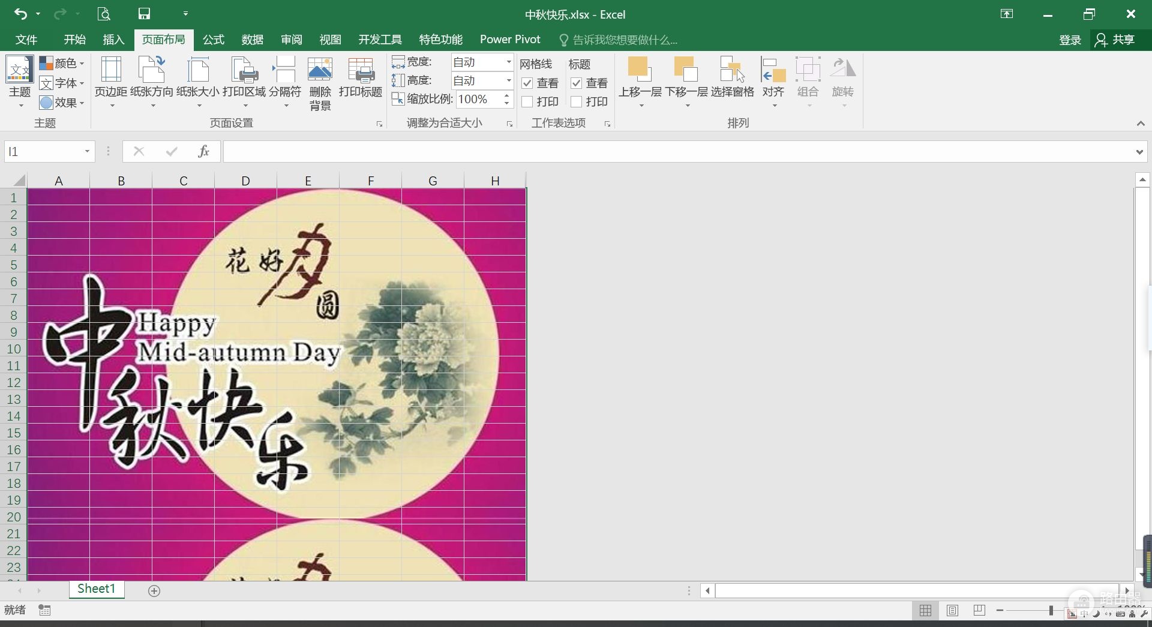Image resolution: width=1152 pixels, height=627 pixels.
Task: Open the 高度 height dropdown
Action: point(508,80)
